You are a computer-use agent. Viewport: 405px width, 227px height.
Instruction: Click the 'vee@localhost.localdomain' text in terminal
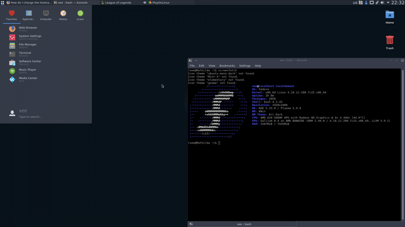[273, 86]
